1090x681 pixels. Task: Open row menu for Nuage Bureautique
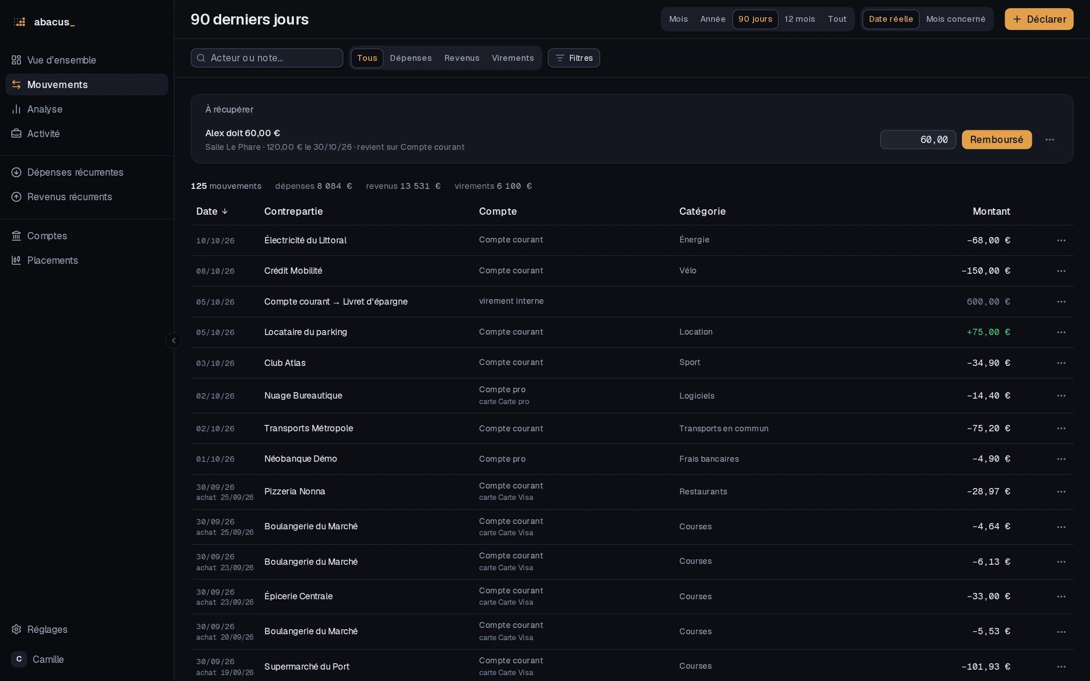point(1061,396)
